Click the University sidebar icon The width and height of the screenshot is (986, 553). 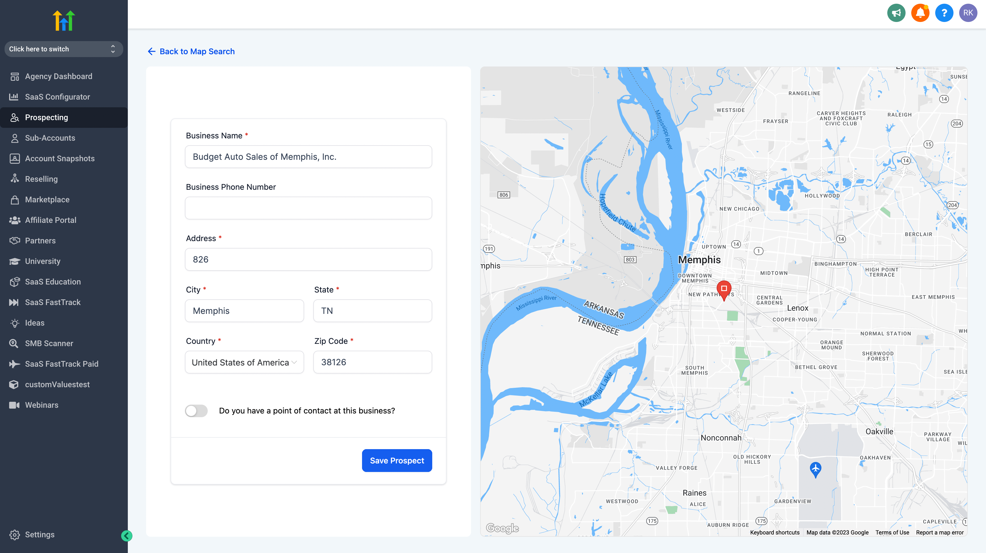14,261
